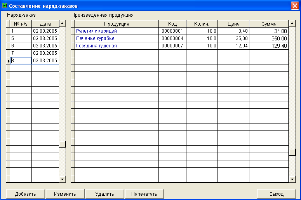Click the Продукция column header
Viewport: 301px width, 200px height.
[x=117, y=24]
